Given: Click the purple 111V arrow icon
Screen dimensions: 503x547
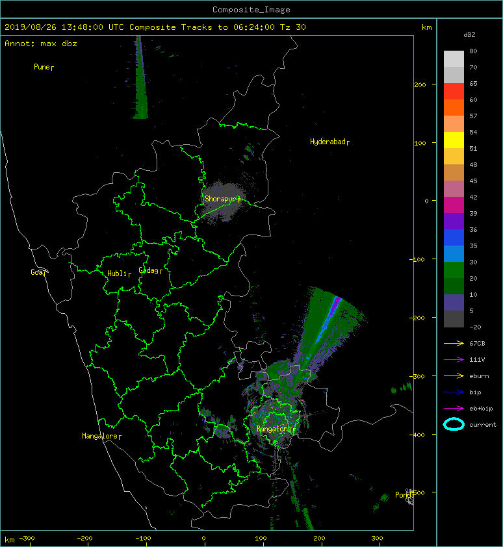Looking at the screenshot, I should click(454, 359).
